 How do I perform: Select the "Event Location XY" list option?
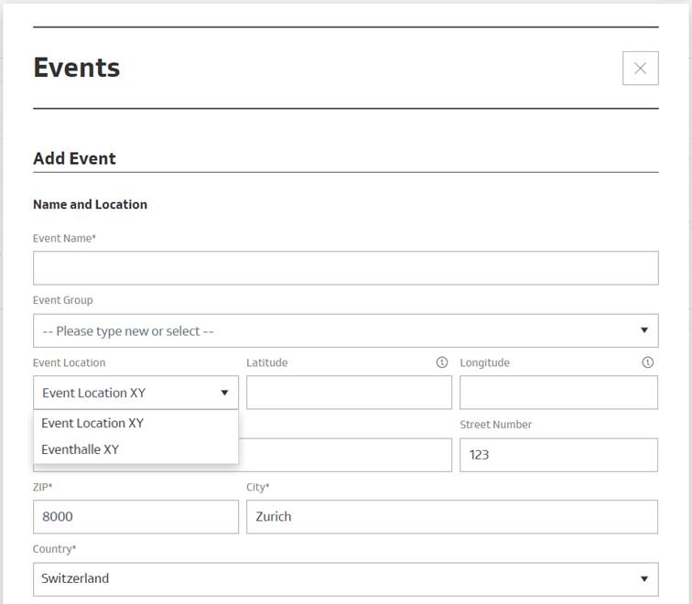coord(92,423)
